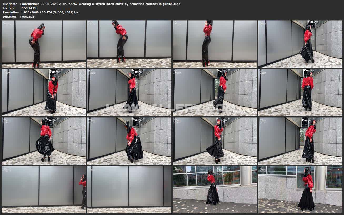Click the last thumbnail in the third row
This screenshot has width=344, height=215.
point(300,141)
